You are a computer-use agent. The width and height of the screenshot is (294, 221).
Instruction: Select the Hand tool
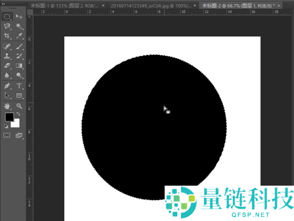point(7,106)
